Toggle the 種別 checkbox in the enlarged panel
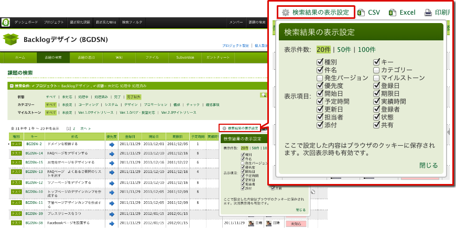The width and height of the screenshot is (456, 228). pyautogui.click(x=320, y=62)
